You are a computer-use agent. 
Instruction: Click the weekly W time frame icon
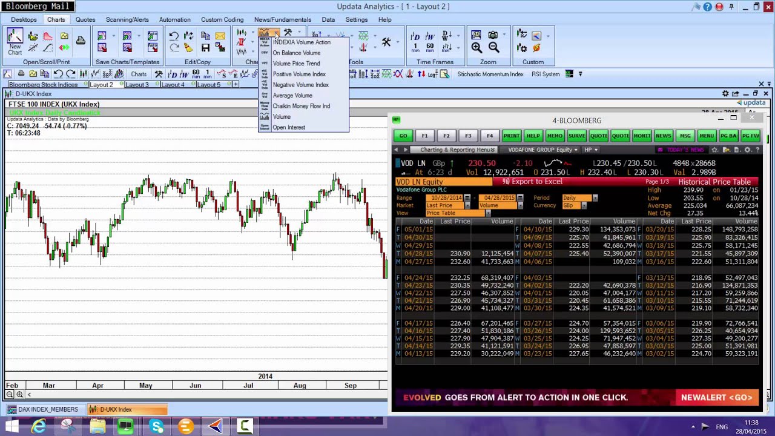[x=430, y=36]
